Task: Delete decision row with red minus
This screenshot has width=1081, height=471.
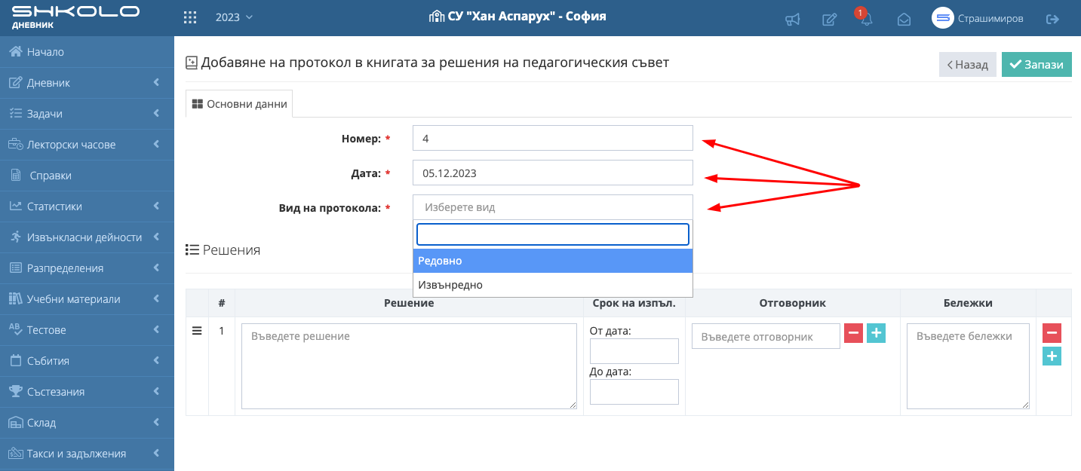Action: click(1052, 333)
